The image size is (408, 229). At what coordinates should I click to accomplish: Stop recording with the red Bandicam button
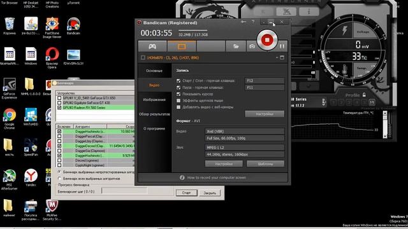[267, 40]
